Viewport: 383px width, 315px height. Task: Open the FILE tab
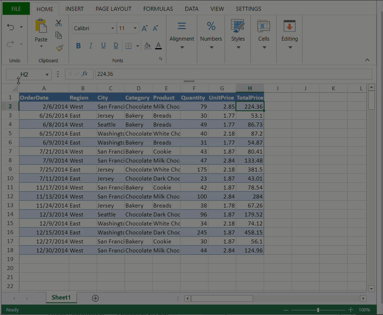pos(16,9)
